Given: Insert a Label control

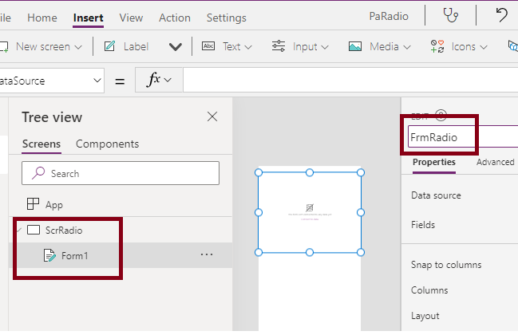Looking at the screenshot, I should [126, 46].
